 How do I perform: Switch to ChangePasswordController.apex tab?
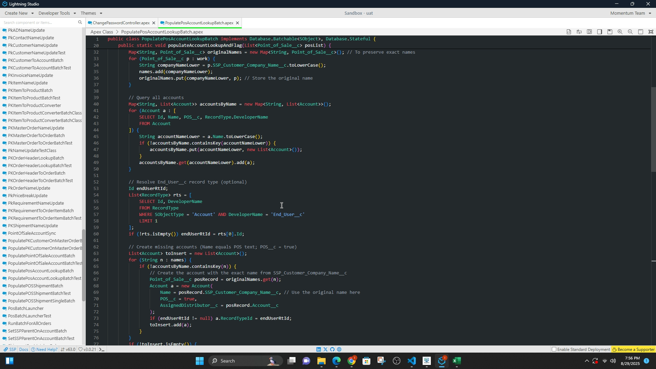[121, 23]
